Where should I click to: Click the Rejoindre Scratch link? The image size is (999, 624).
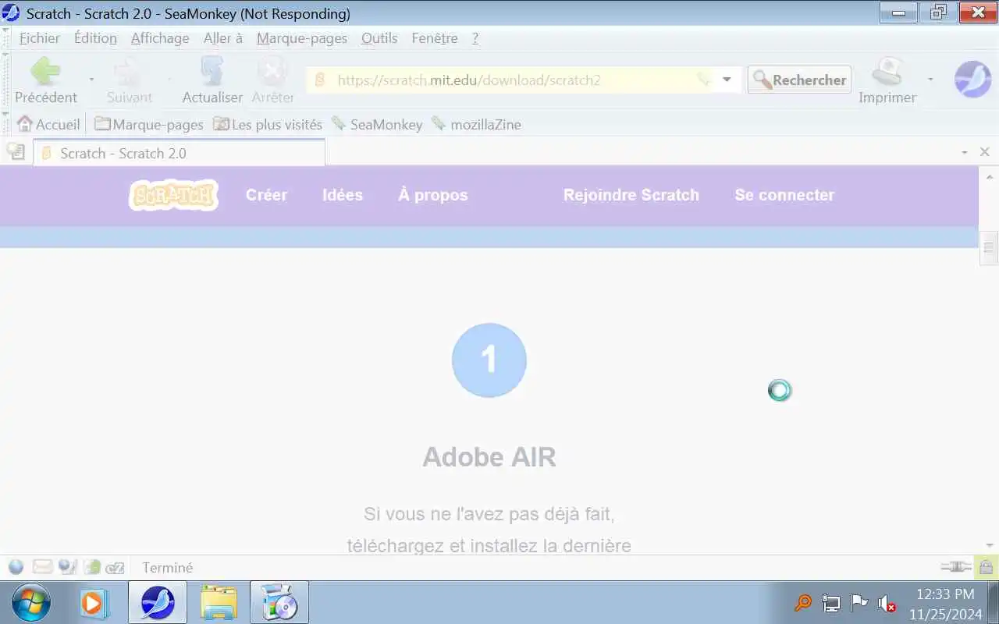[631, 195]
